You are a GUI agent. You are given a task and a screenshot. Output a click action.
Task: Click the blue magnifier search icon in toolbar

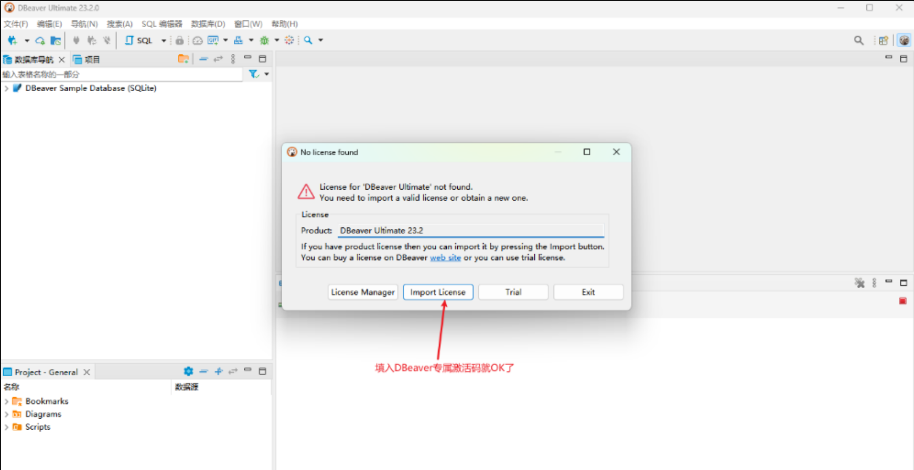click(308, 40)
